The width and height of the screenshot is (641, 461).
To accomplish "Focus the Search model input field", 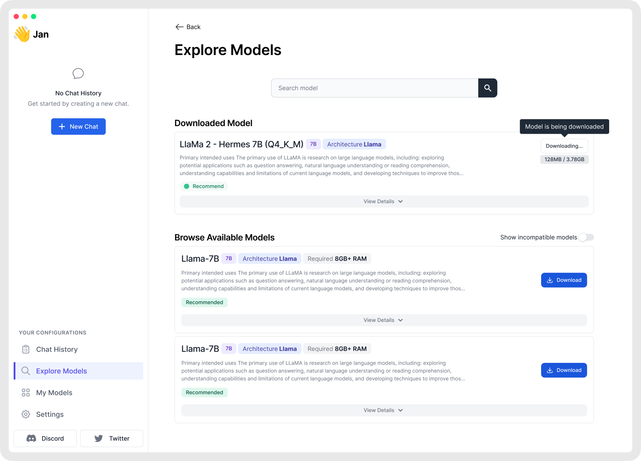I will (x=374, y=88).
